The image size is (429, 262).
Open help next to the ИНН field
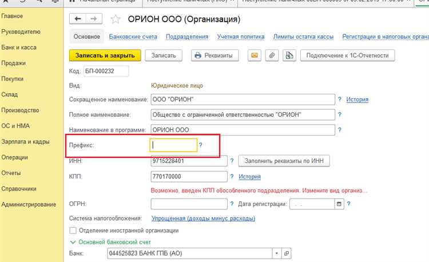[x=232, y=161]
